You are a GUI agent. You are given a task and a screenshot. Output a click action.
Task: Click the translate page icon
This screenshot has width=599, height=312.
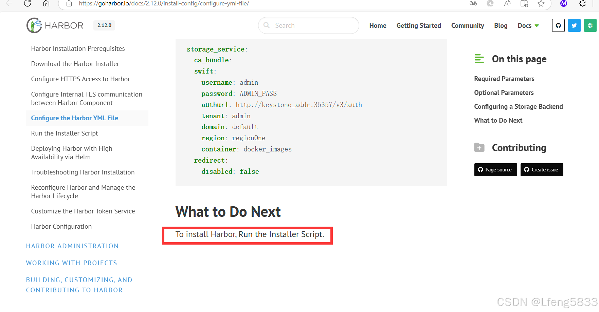point(473,3)
